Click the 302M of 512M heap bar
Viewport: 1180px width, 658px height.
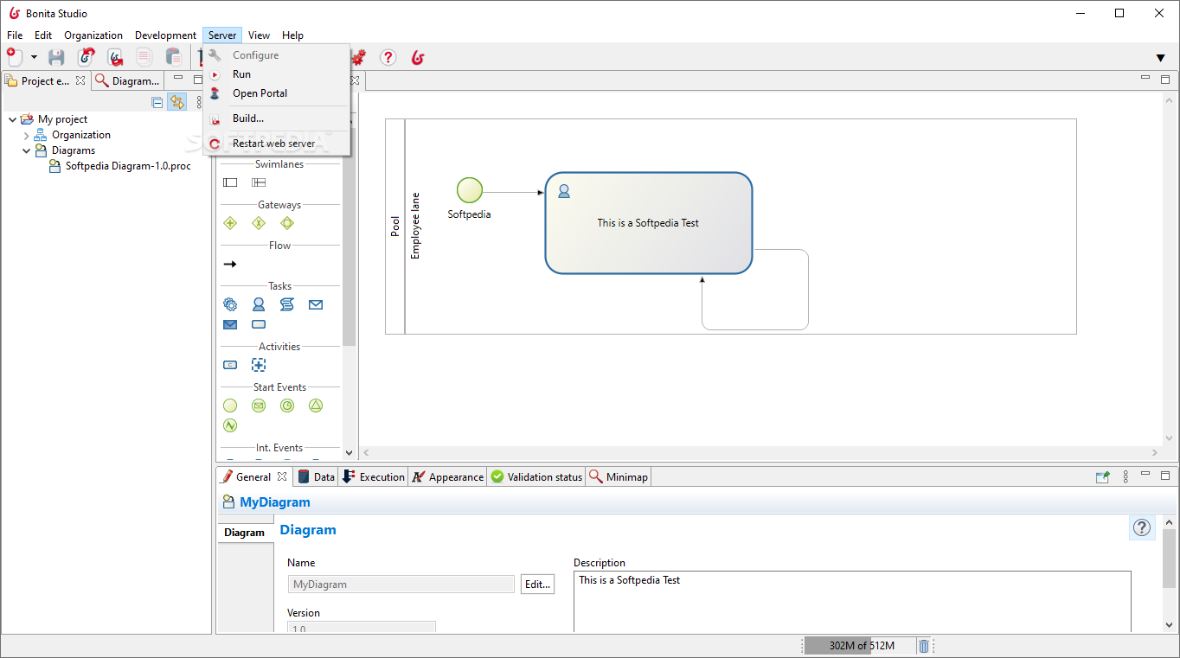[859, 646]
